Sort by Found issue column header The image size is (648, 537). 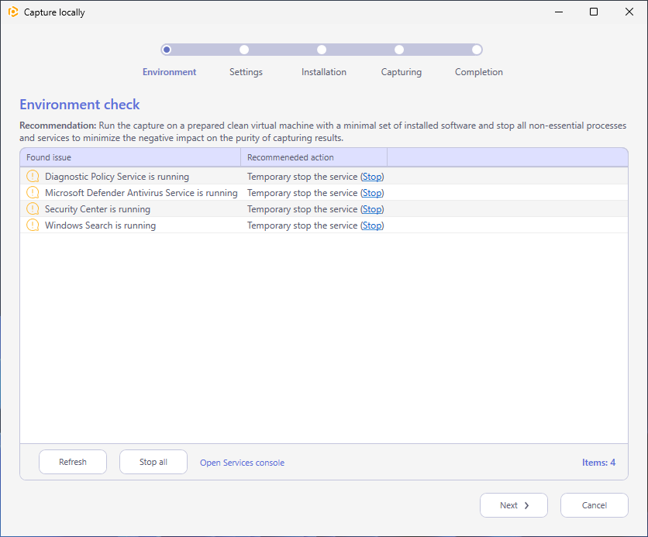pos(130,157)
